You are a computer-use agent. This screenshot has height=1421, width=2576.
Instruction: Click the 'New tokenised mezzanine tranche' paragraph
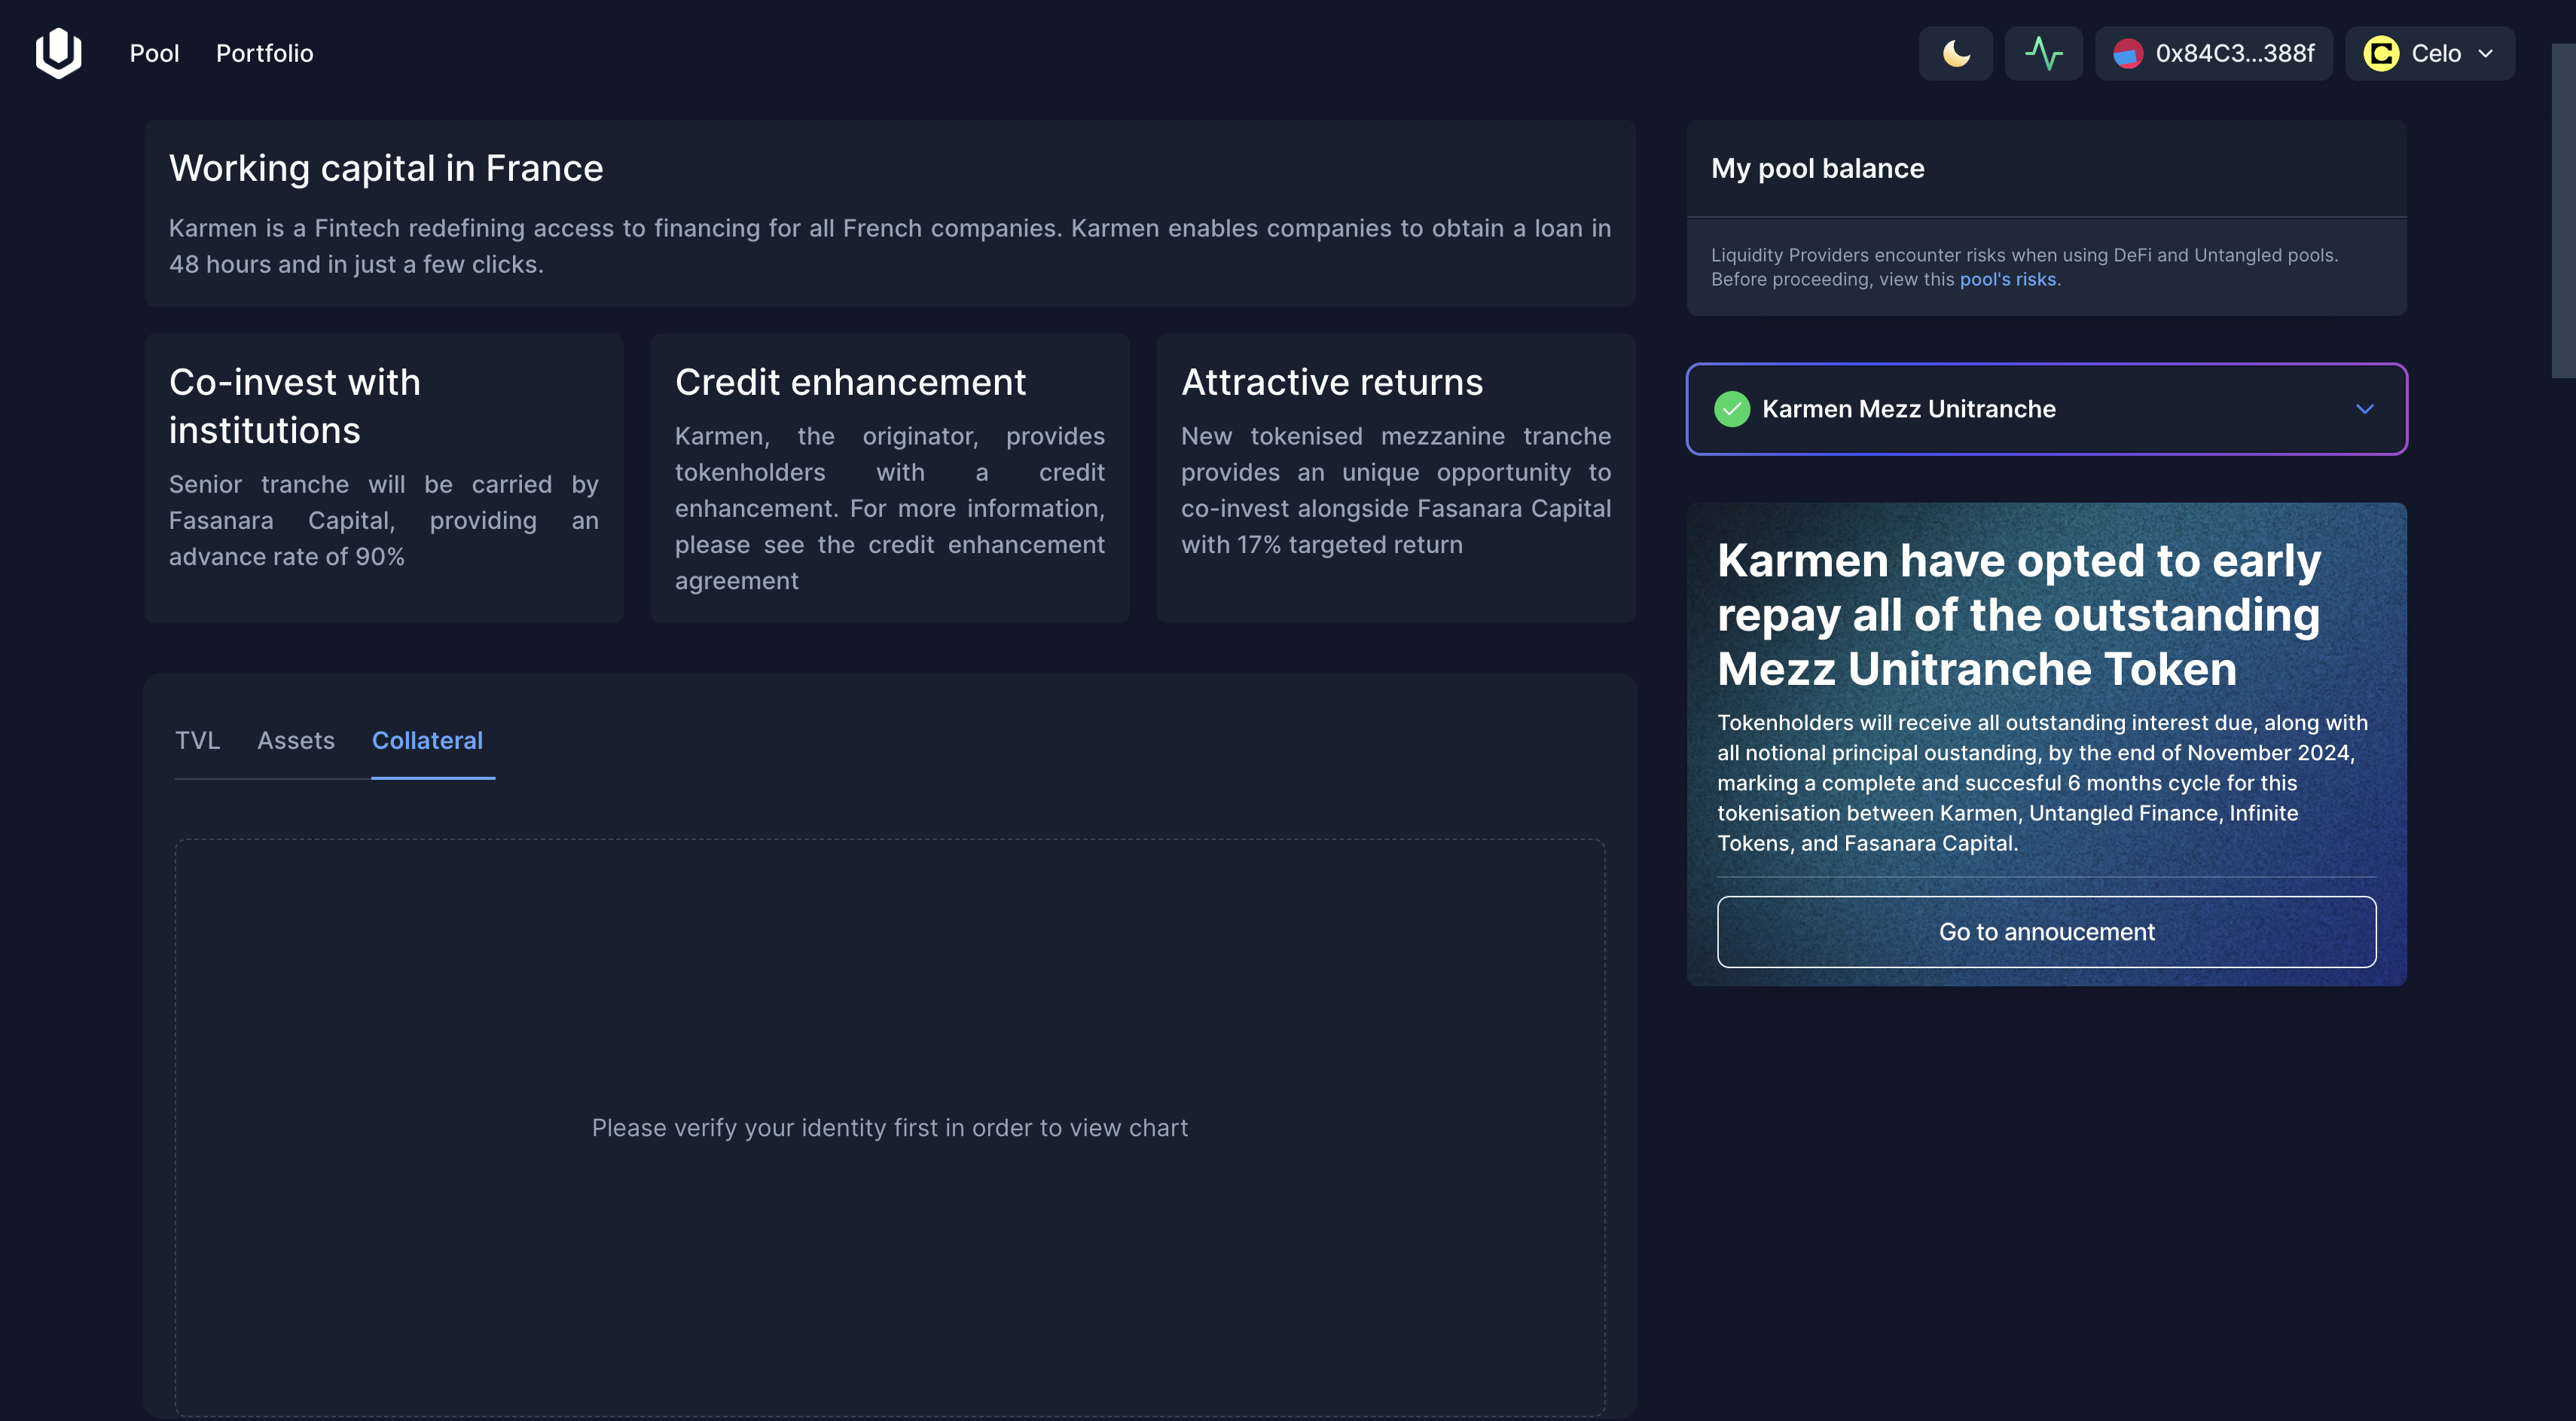[1395, 490]
